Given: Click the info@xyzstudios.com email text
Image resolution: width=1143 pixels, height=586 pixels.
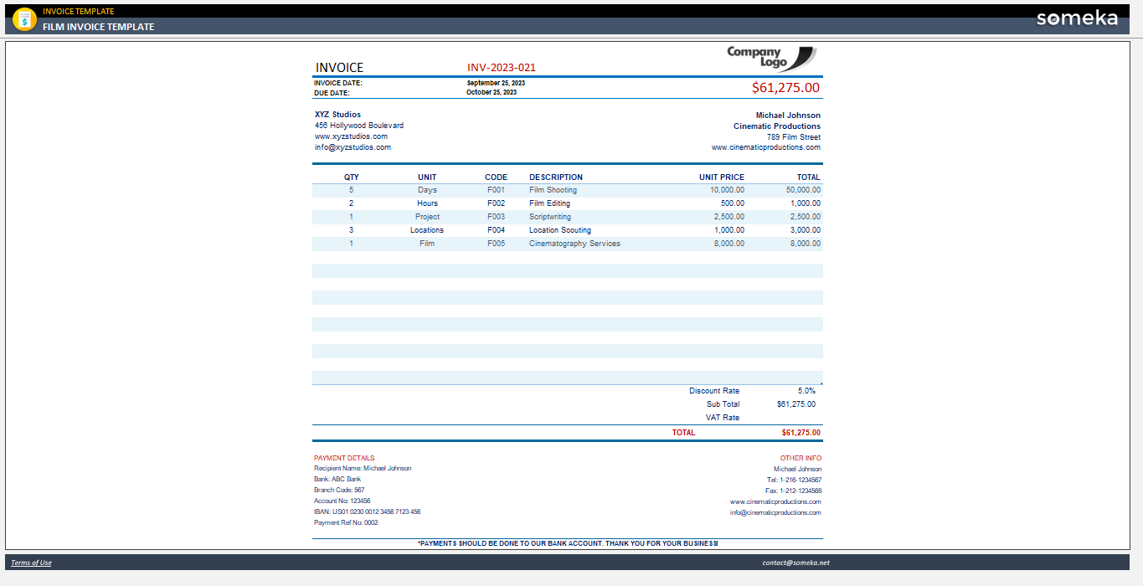Looking at the screenshot, I should tap(353, 147).
